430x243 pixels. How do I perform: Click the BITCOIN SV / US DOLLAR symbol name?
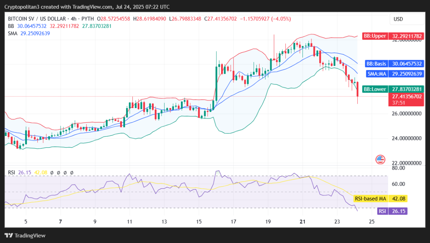point(36,19)
